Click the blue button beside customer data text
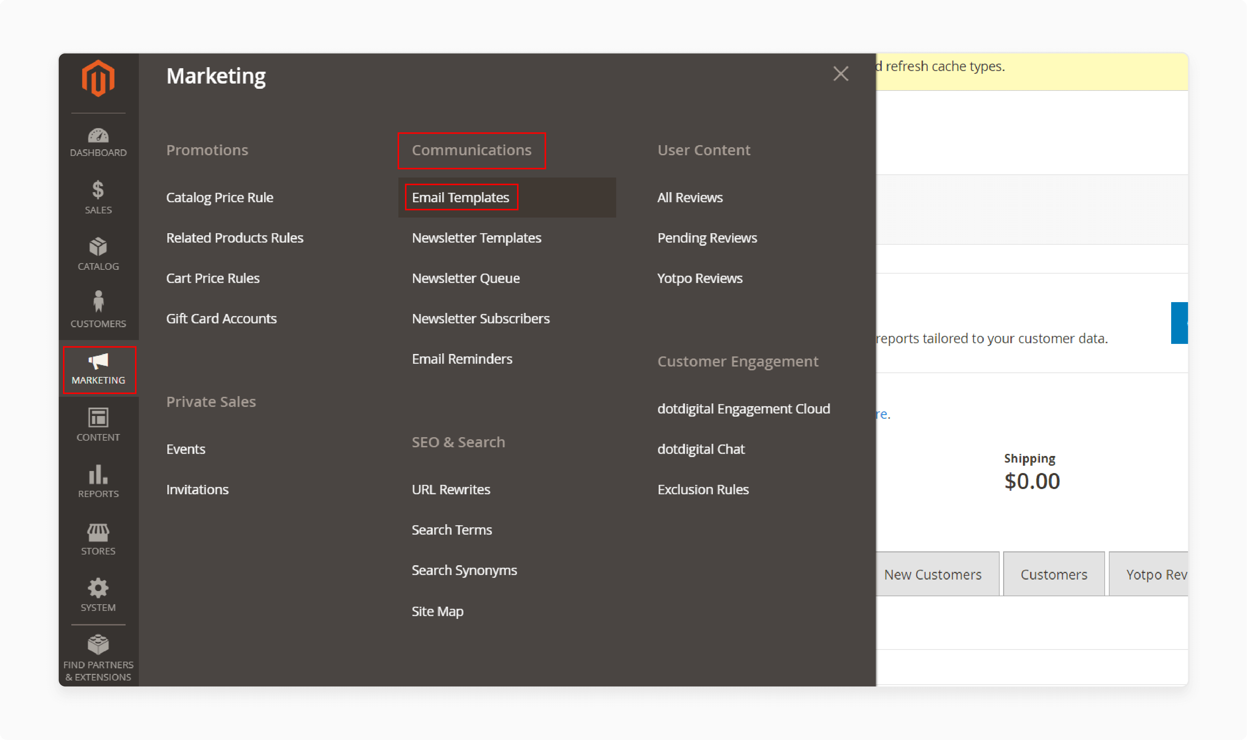This screenshot has width=1247, height=740. pos(1179,323)
